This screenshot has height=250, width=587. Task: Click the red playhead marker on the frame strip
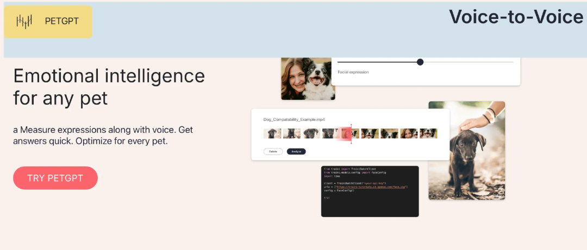click(x=351, y=134)
